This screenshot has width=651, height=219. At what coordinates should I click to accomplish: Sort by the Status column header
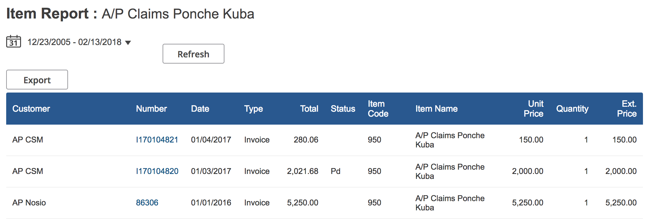[343, 109]
